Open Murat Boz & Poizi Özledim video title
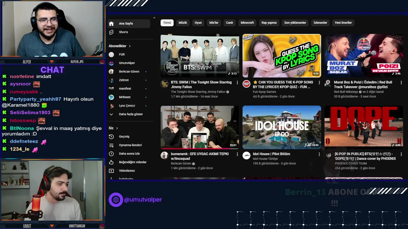 coord(363,85)
